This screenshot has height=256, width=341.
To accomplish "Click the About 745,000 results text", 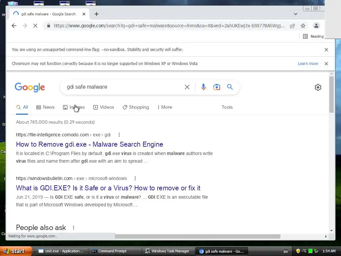I will click(55, 122).
